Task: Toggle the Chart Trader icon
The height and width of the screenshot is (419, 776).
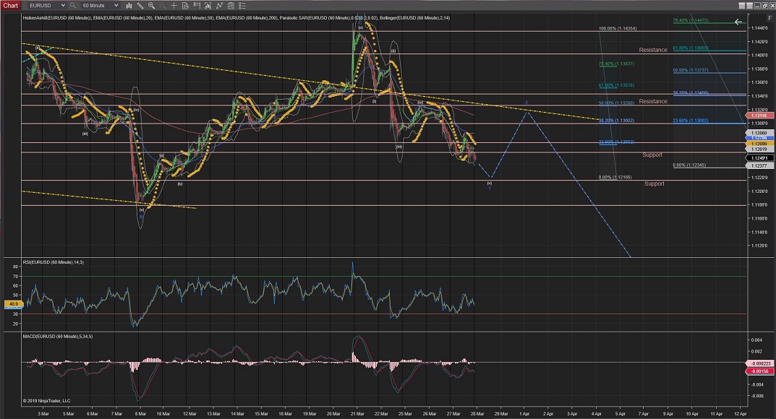Action: coord(197,5)
